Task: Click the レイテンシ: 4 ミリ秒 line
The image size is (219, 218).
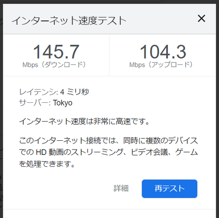Action: (x=54, y=92)
